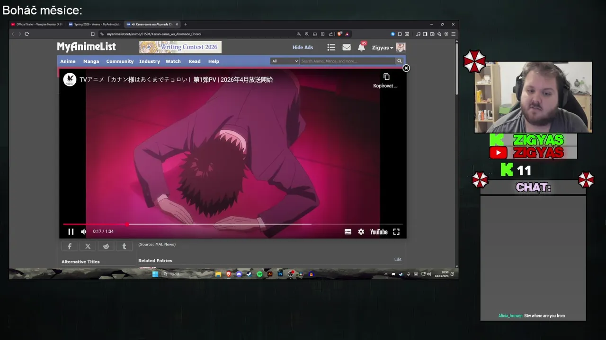Toggle subtitles on the video player
Viewport: 606px width, 340px height.
click(348, 232)
